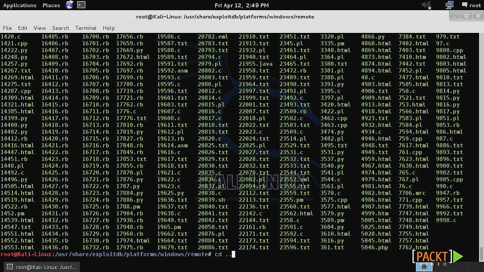Click the file name 17974.html
This screenshot has width=484, height=272.
point(133,241)
